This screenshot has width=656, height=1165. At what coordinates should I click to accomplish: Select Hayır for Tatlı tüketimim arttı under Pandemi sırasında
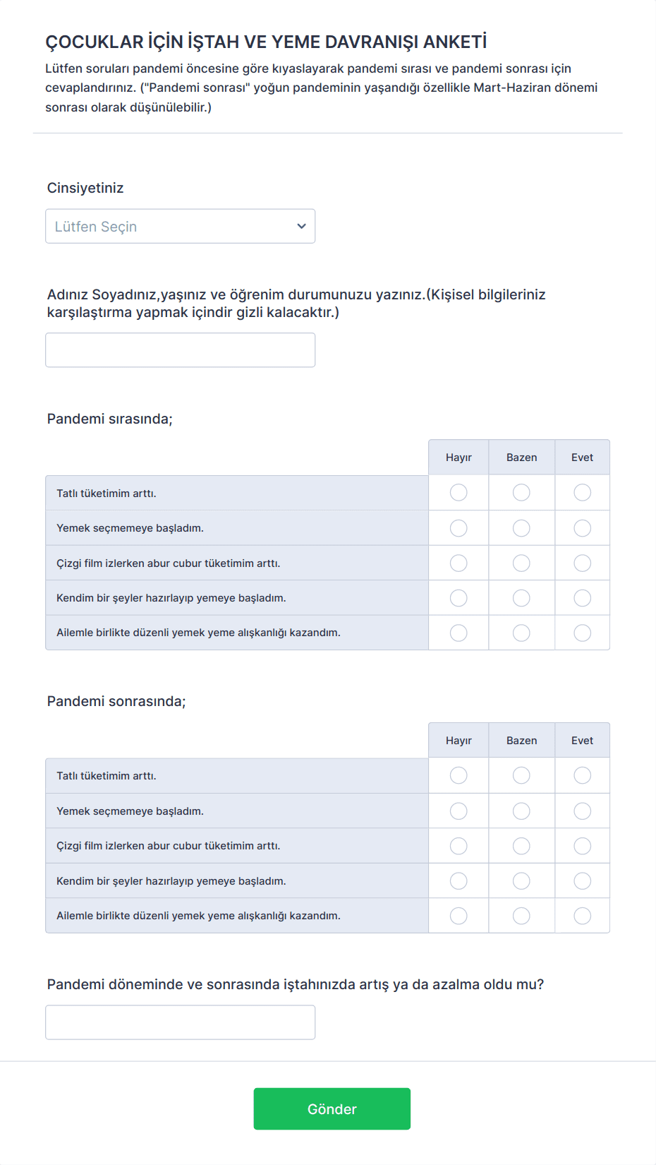pyautogui.click(x=458, y=492)
